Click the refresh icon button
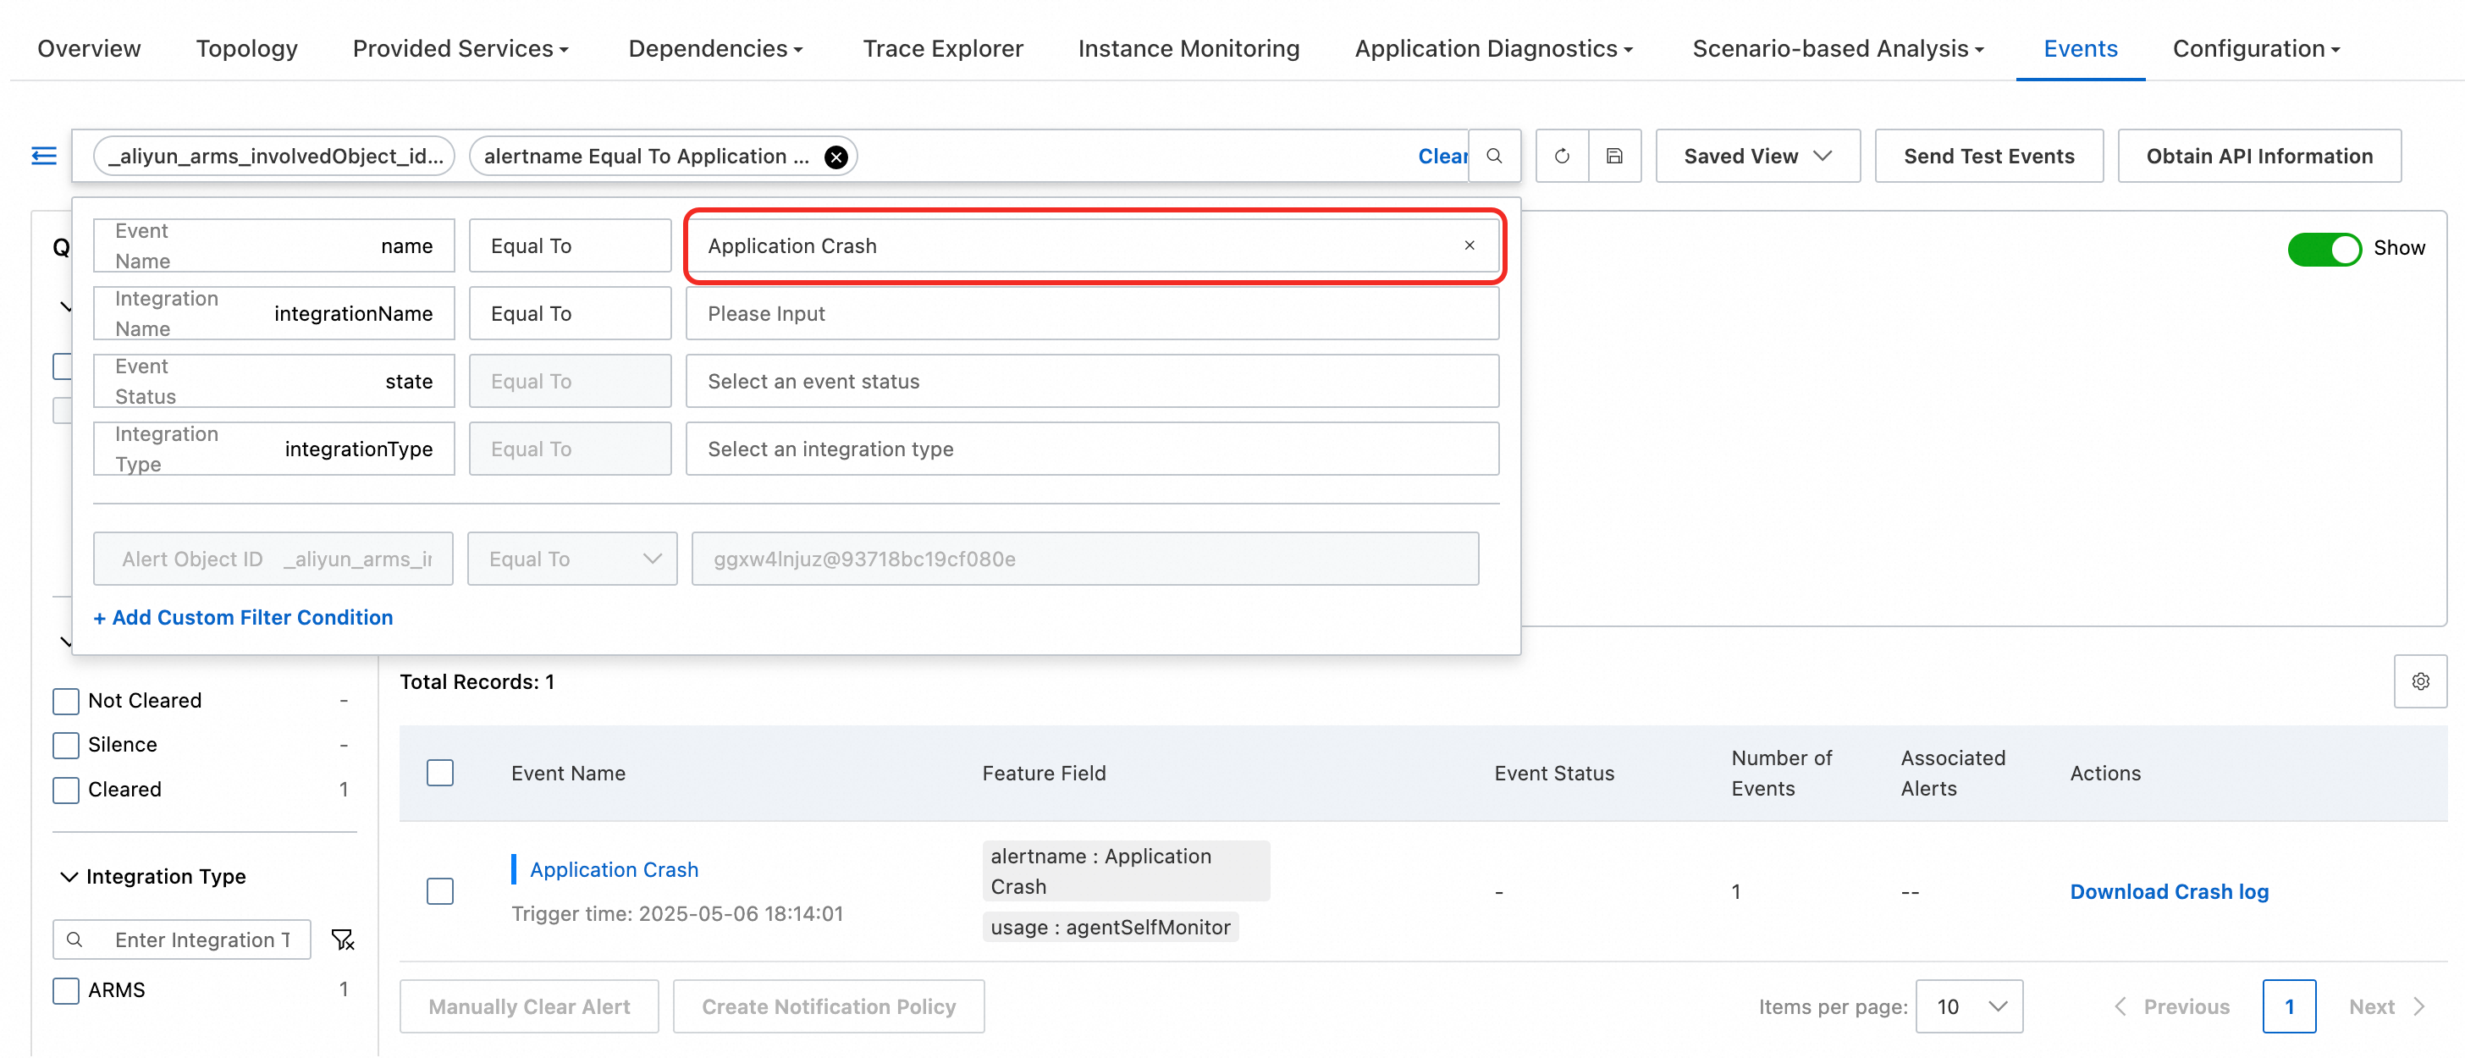The height and width of the screenshot is (1058, 2465). pyautogui.click(x=1562, y=156)
